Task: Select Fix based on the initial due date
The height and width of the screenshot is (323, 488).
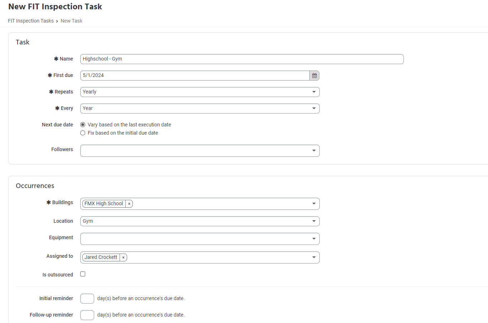Action: click(x=83, y=133)
